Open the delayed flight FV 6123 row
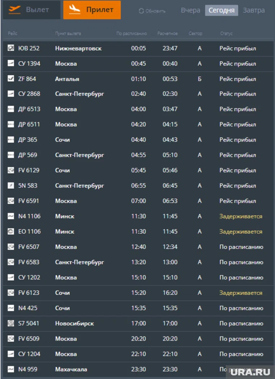The image size is (275, 379). point(137,293)
